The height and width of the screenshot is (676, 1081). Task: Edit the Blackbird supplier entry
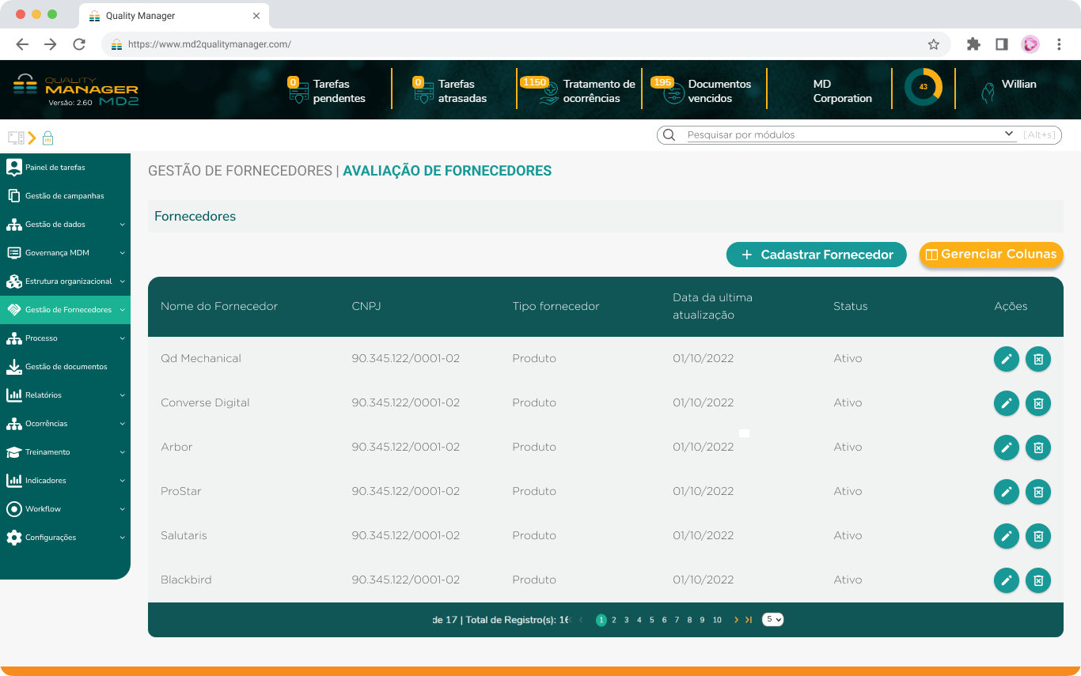[1006, 580]
